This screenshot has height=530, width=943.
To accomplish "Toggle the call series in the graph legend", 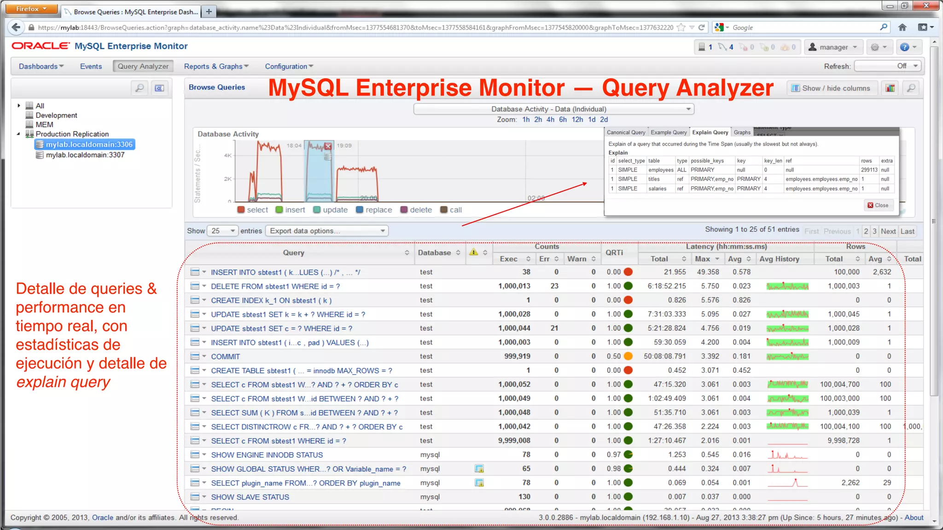I will (x=451, y=210).
